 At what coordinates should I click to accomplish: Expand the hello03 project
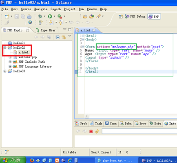(x=5, y=71)
